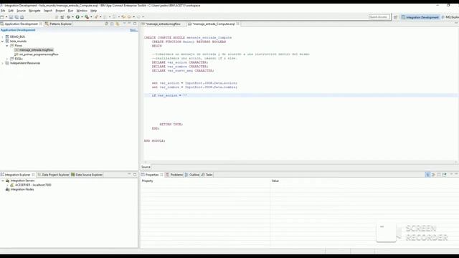The image size is (459, 258).
Task: Switch to the Data Source Explorer tab
Action: (x=87, y=175)
